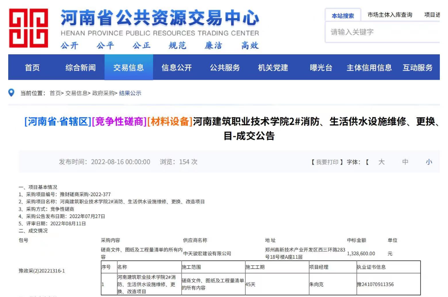Click the 政府采购 breadcrumb link
448x297 pixels.
(103, 93)
